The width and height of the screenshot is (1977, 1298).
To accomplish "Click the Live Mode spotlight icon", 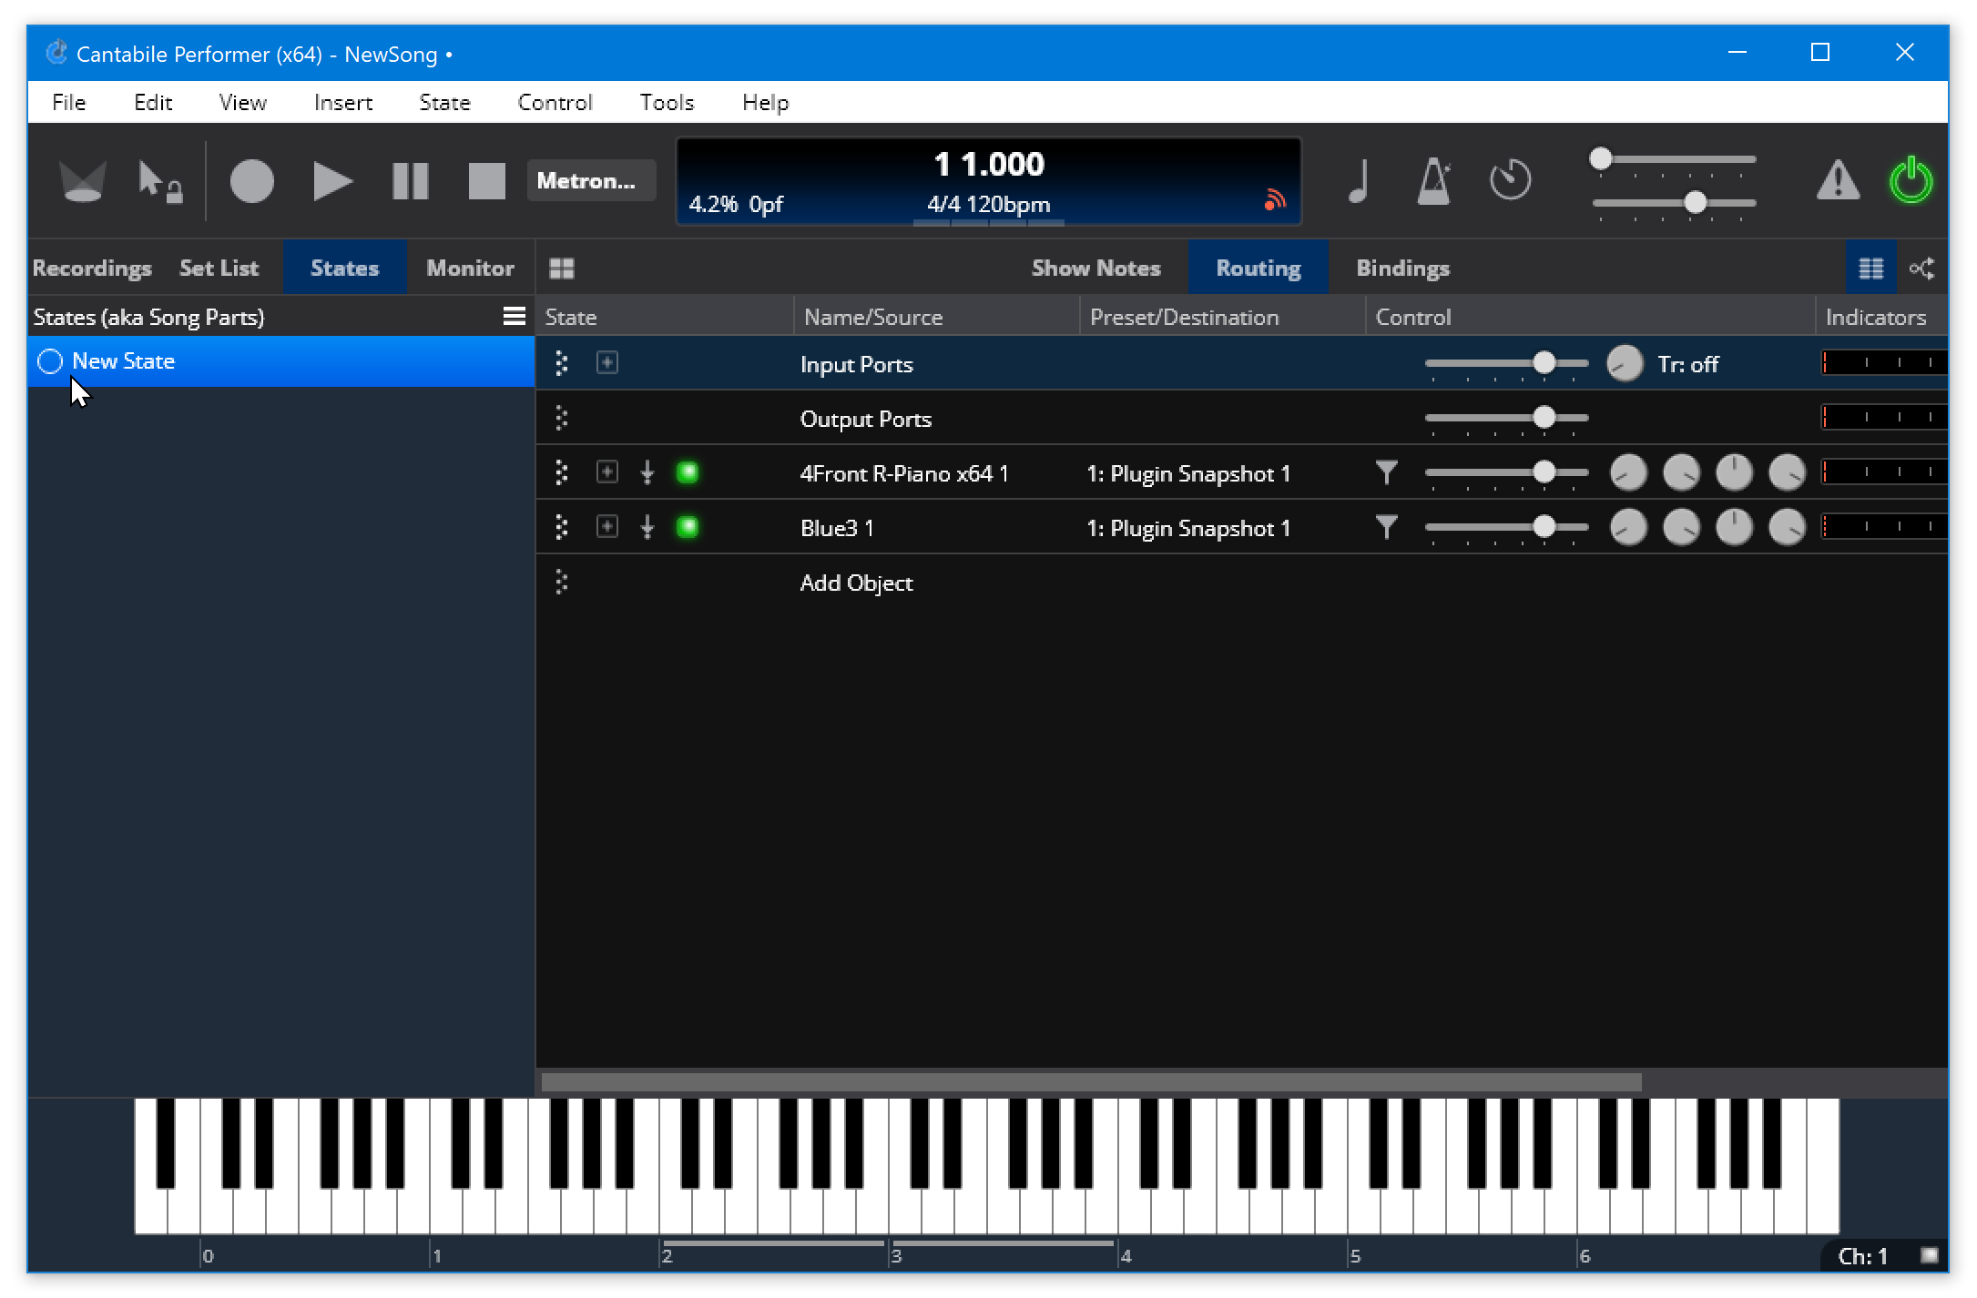I will pyautogui.click(x=83, y=181).
